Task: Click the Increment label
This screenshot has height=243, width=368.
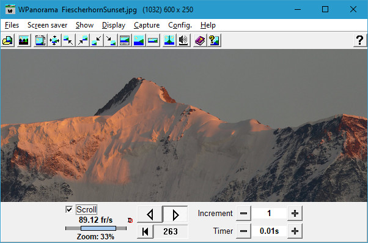Action: coord(215,214)
